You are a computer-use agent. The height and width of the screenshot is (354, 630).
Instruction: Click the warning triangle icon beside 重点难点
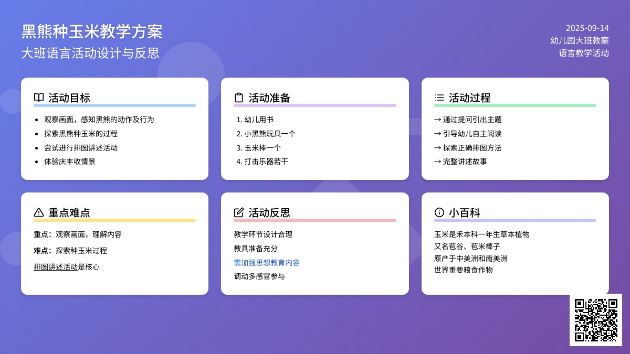pyautogui.click(x=39, y=212)
